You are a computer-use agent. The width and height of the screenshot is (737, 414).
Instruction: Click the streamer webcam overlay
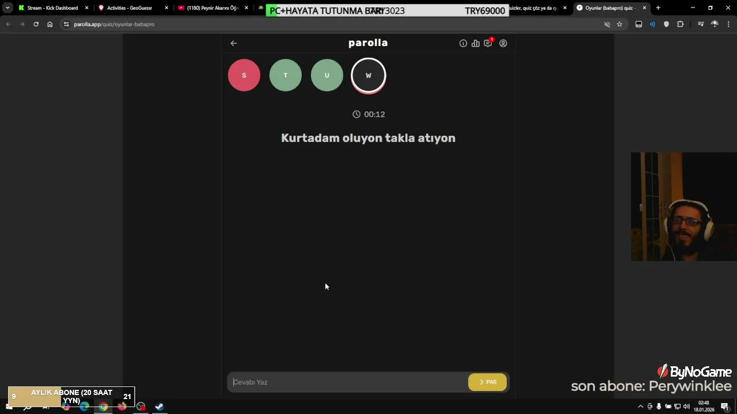coord(684,206)
